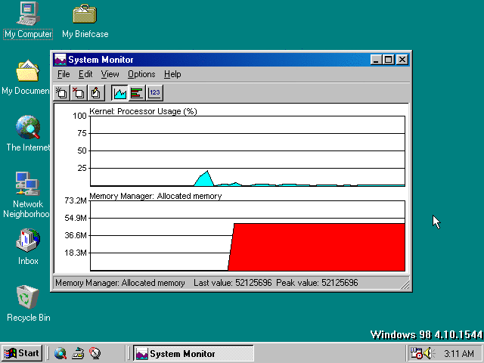Open the View menu
Image resolution: width=484 pixels, height=363 pixels.
110,74
